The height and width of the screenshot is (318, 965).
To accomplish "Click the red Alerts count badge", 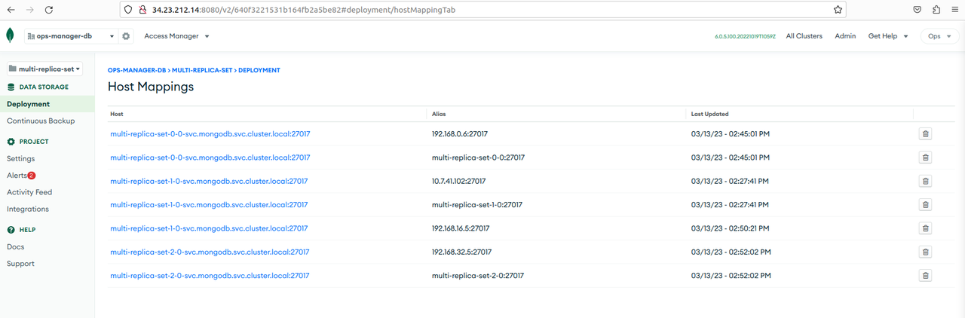I will (x=32, y=175).
